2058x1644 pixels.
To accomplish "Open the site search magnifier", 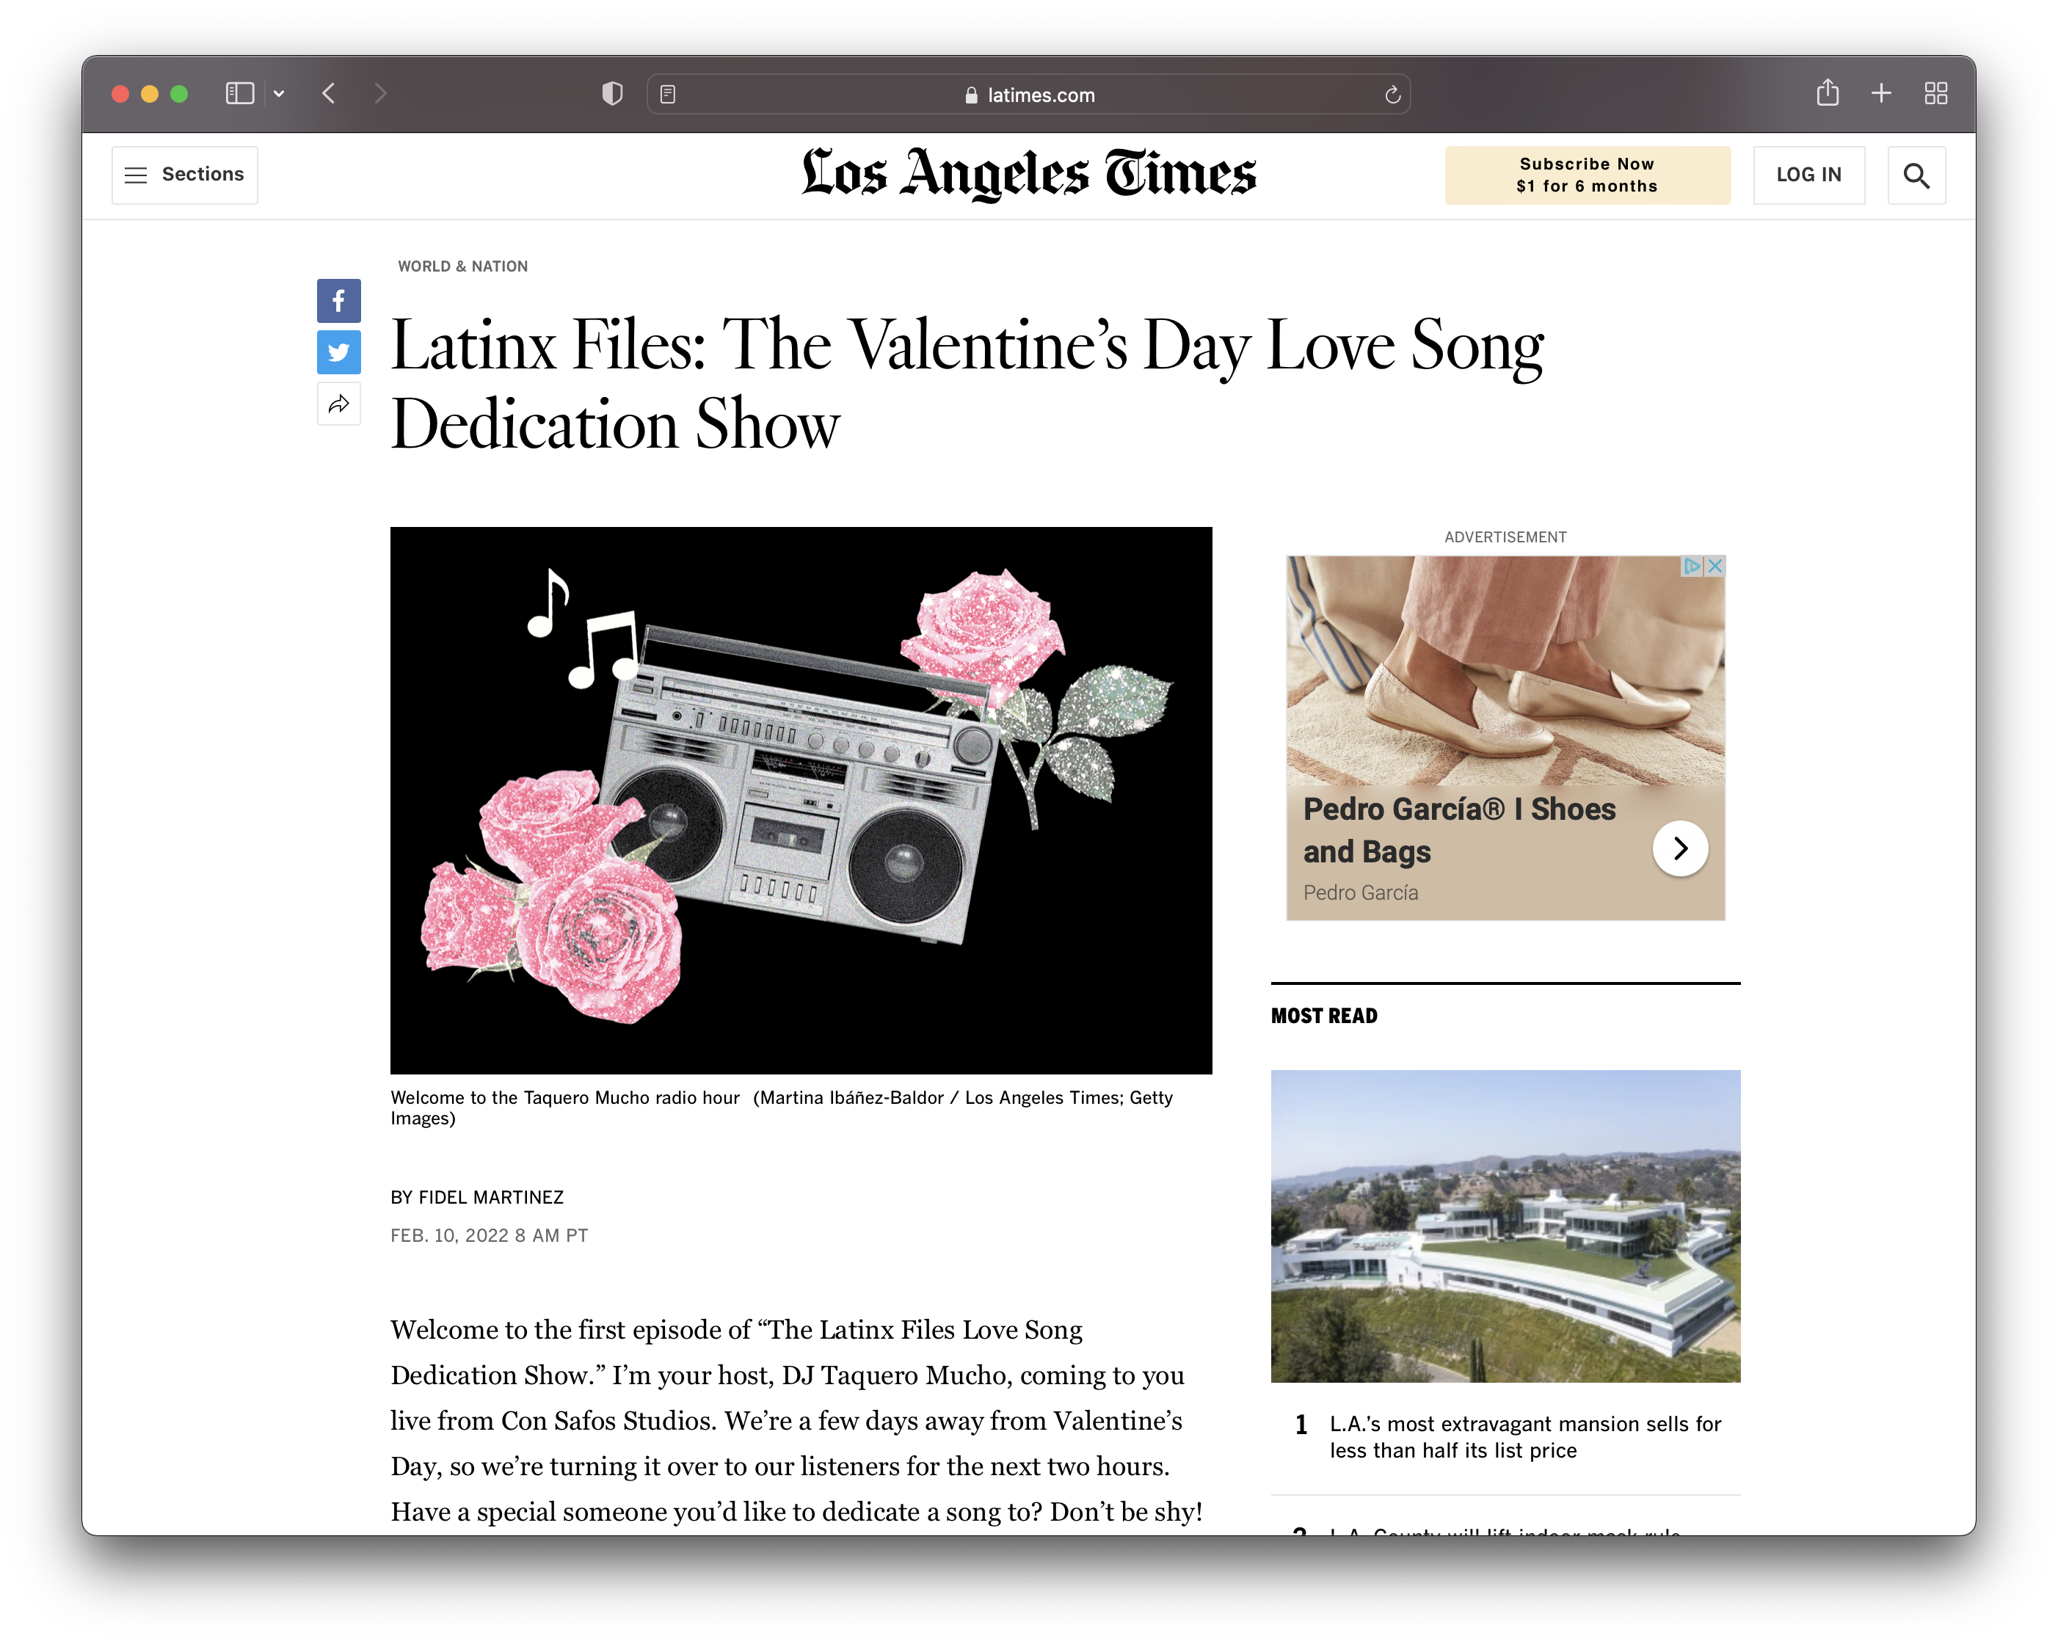I will [x=1915, y=175].
